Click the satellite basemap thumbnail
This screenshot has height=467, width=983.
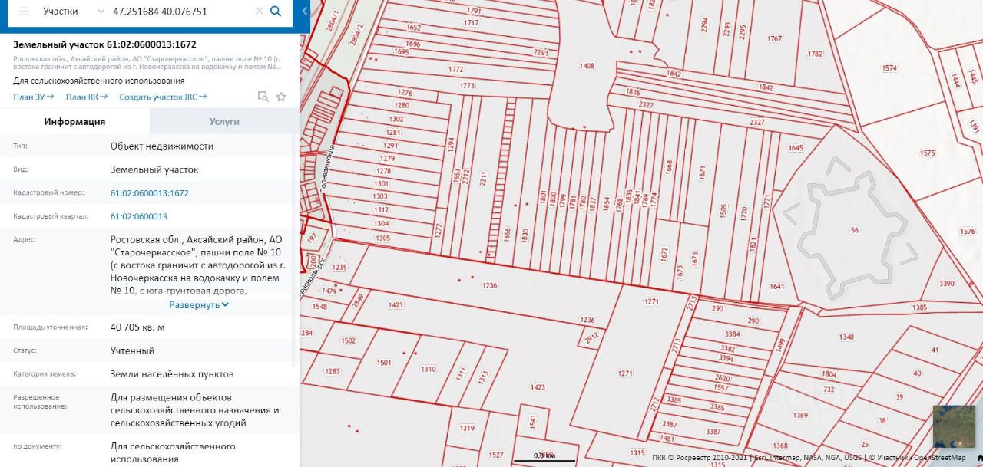[x=954, y=426]
